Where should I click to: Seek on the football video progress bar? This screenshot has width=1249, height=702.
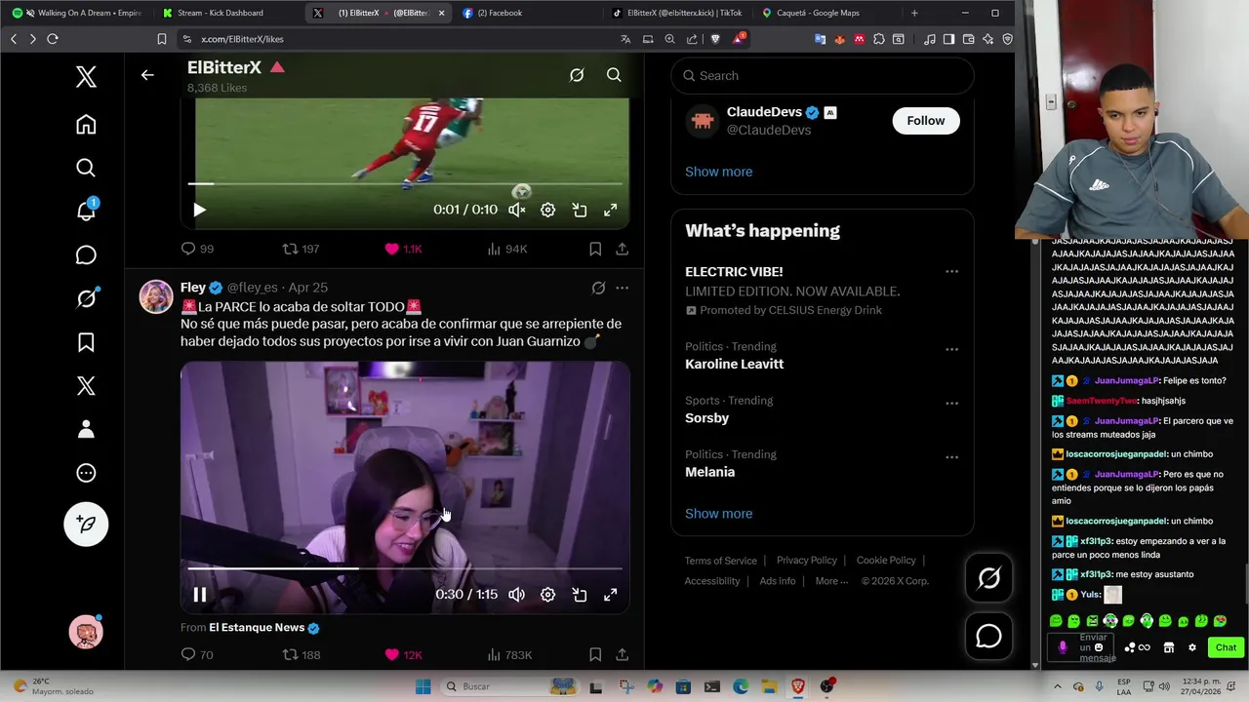click(405, 183)
